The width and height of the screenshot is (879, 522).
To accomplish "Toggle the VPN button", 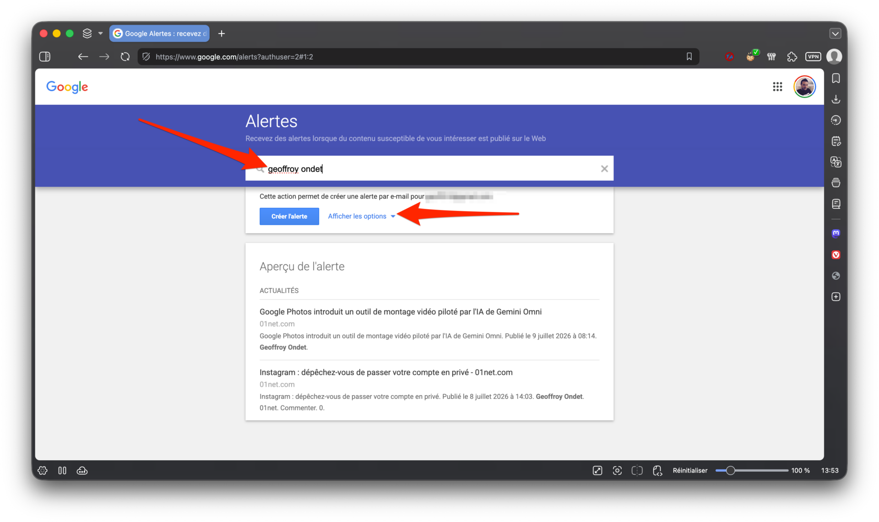I will (813, 57).
